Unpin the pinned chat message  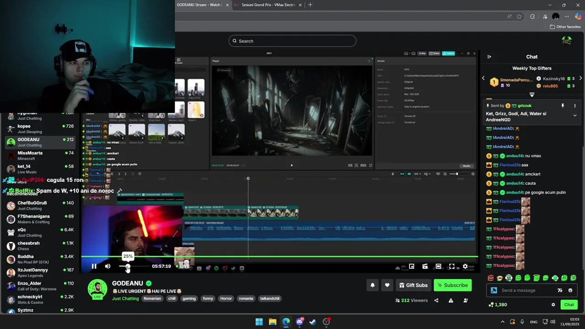563,106
